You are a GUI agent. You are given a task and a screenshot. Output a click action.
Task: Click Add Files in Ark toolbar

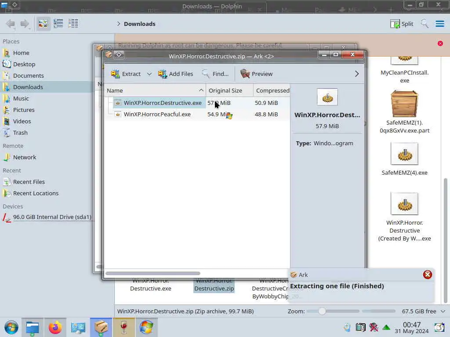coord(176,74)
